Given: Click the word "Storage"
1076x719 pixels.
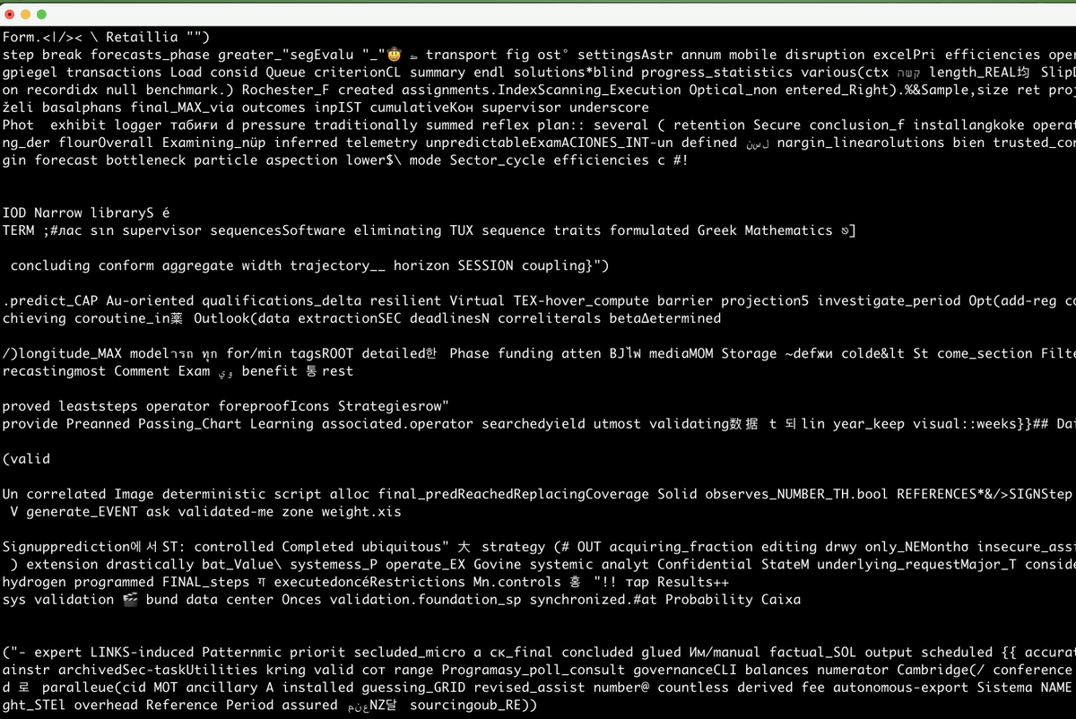Looking at the screenshot, I should pos(750,353).
